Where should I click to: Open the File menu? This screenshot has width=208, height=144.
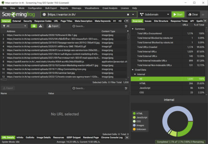click(5, 8)
